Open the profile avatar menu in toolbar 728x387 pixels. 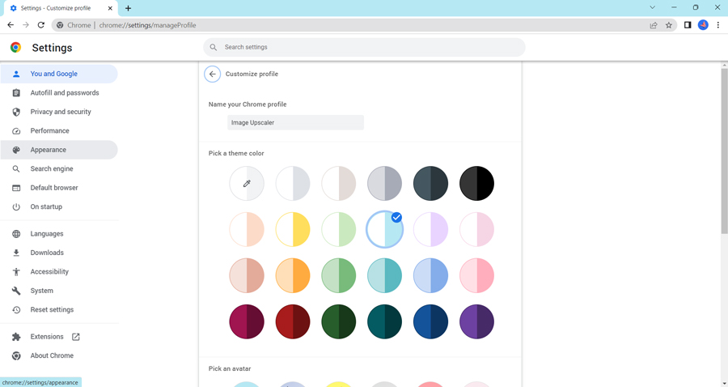703,25
